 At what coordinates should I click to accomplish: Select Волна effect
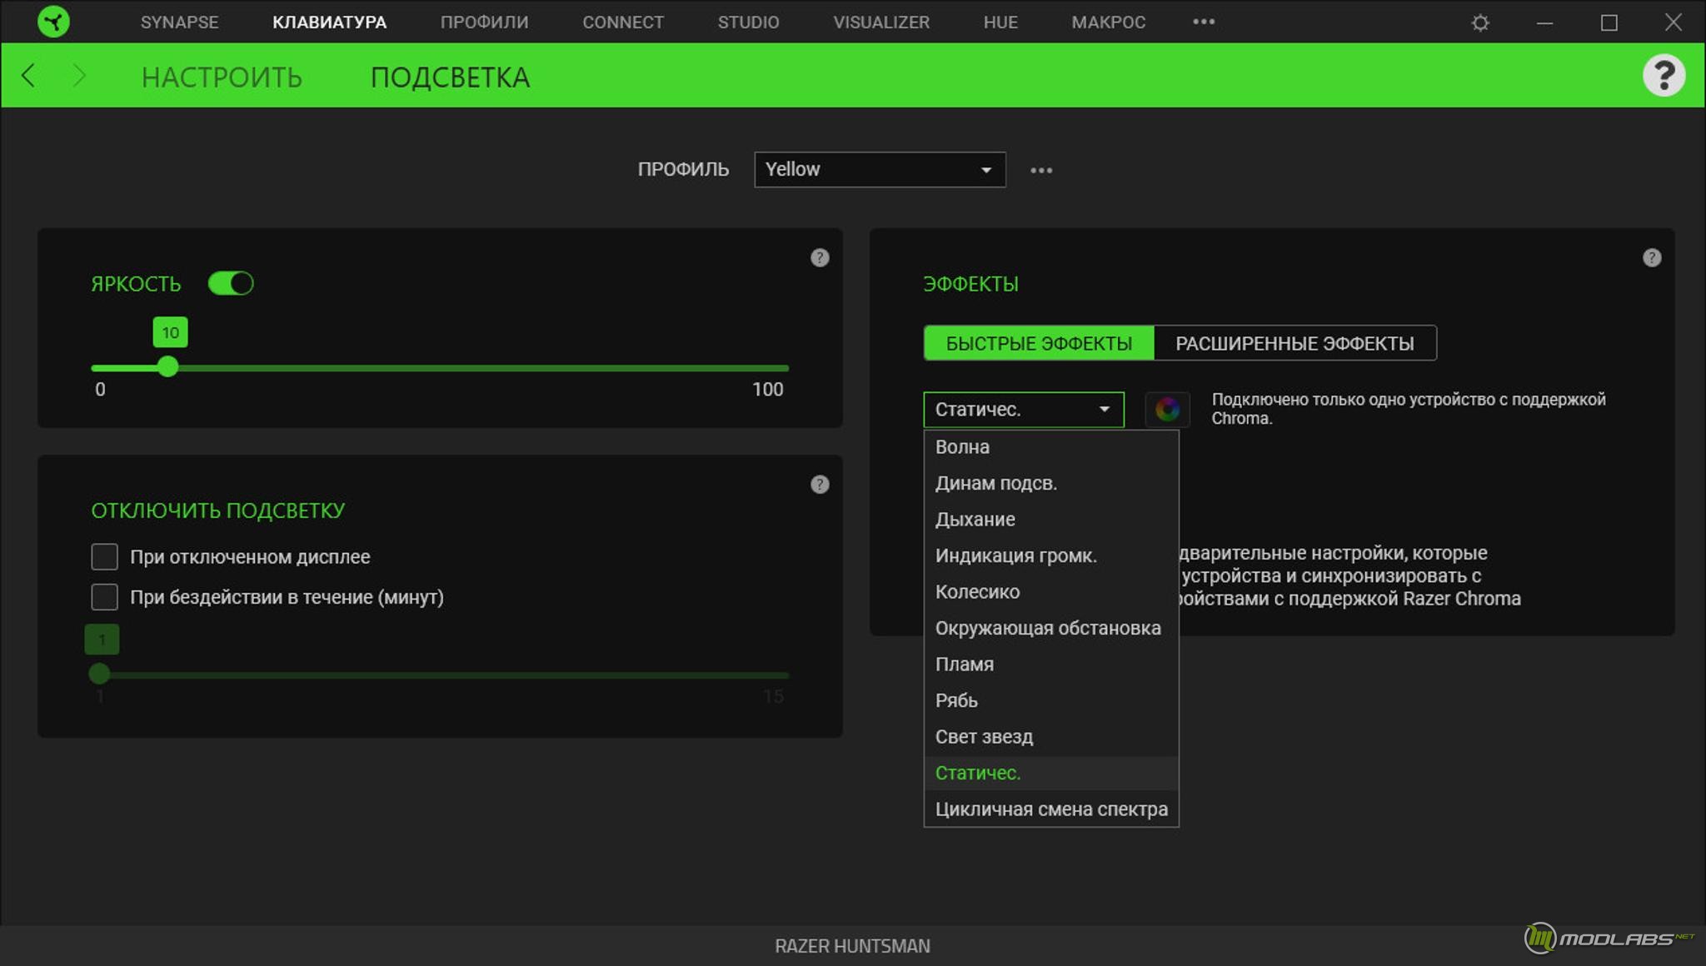click(1051, 446)
